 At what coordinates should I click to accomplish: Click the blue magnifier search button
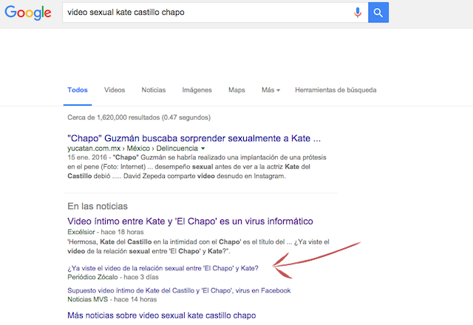(x=378, y=13)
